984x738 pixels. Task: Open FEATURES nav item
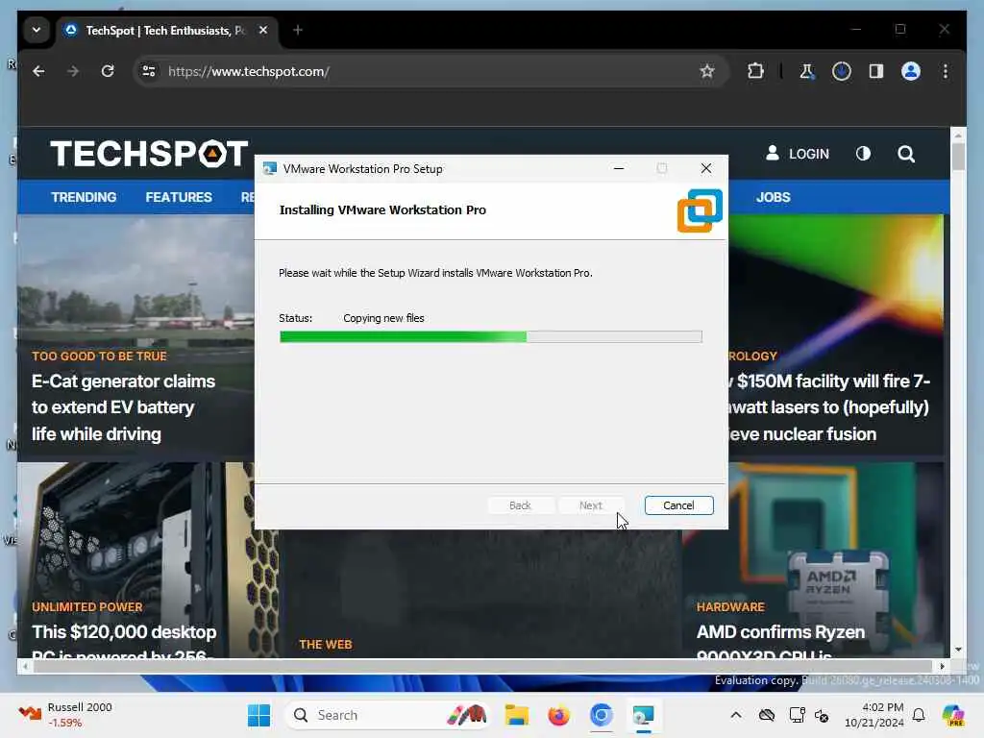pyautogui.click(x=179, y=197)
